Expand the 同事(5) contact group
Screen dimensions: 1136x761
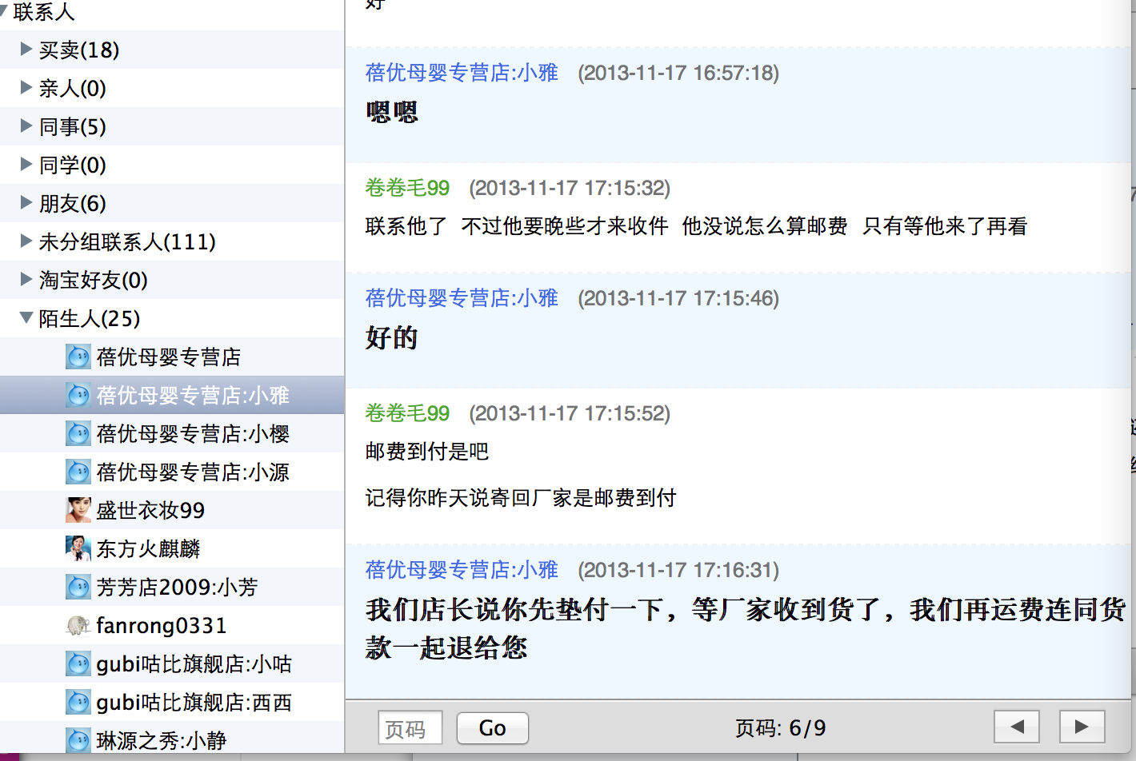[26, 126]
